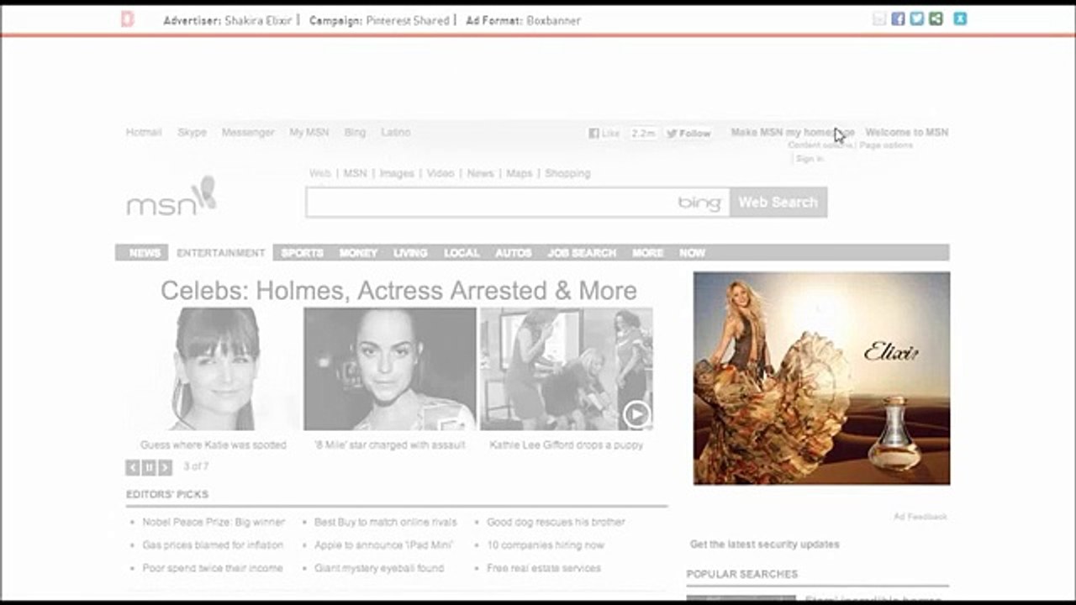Play the Kathie Lee Gifford puppy video

(x=636, y=413)
